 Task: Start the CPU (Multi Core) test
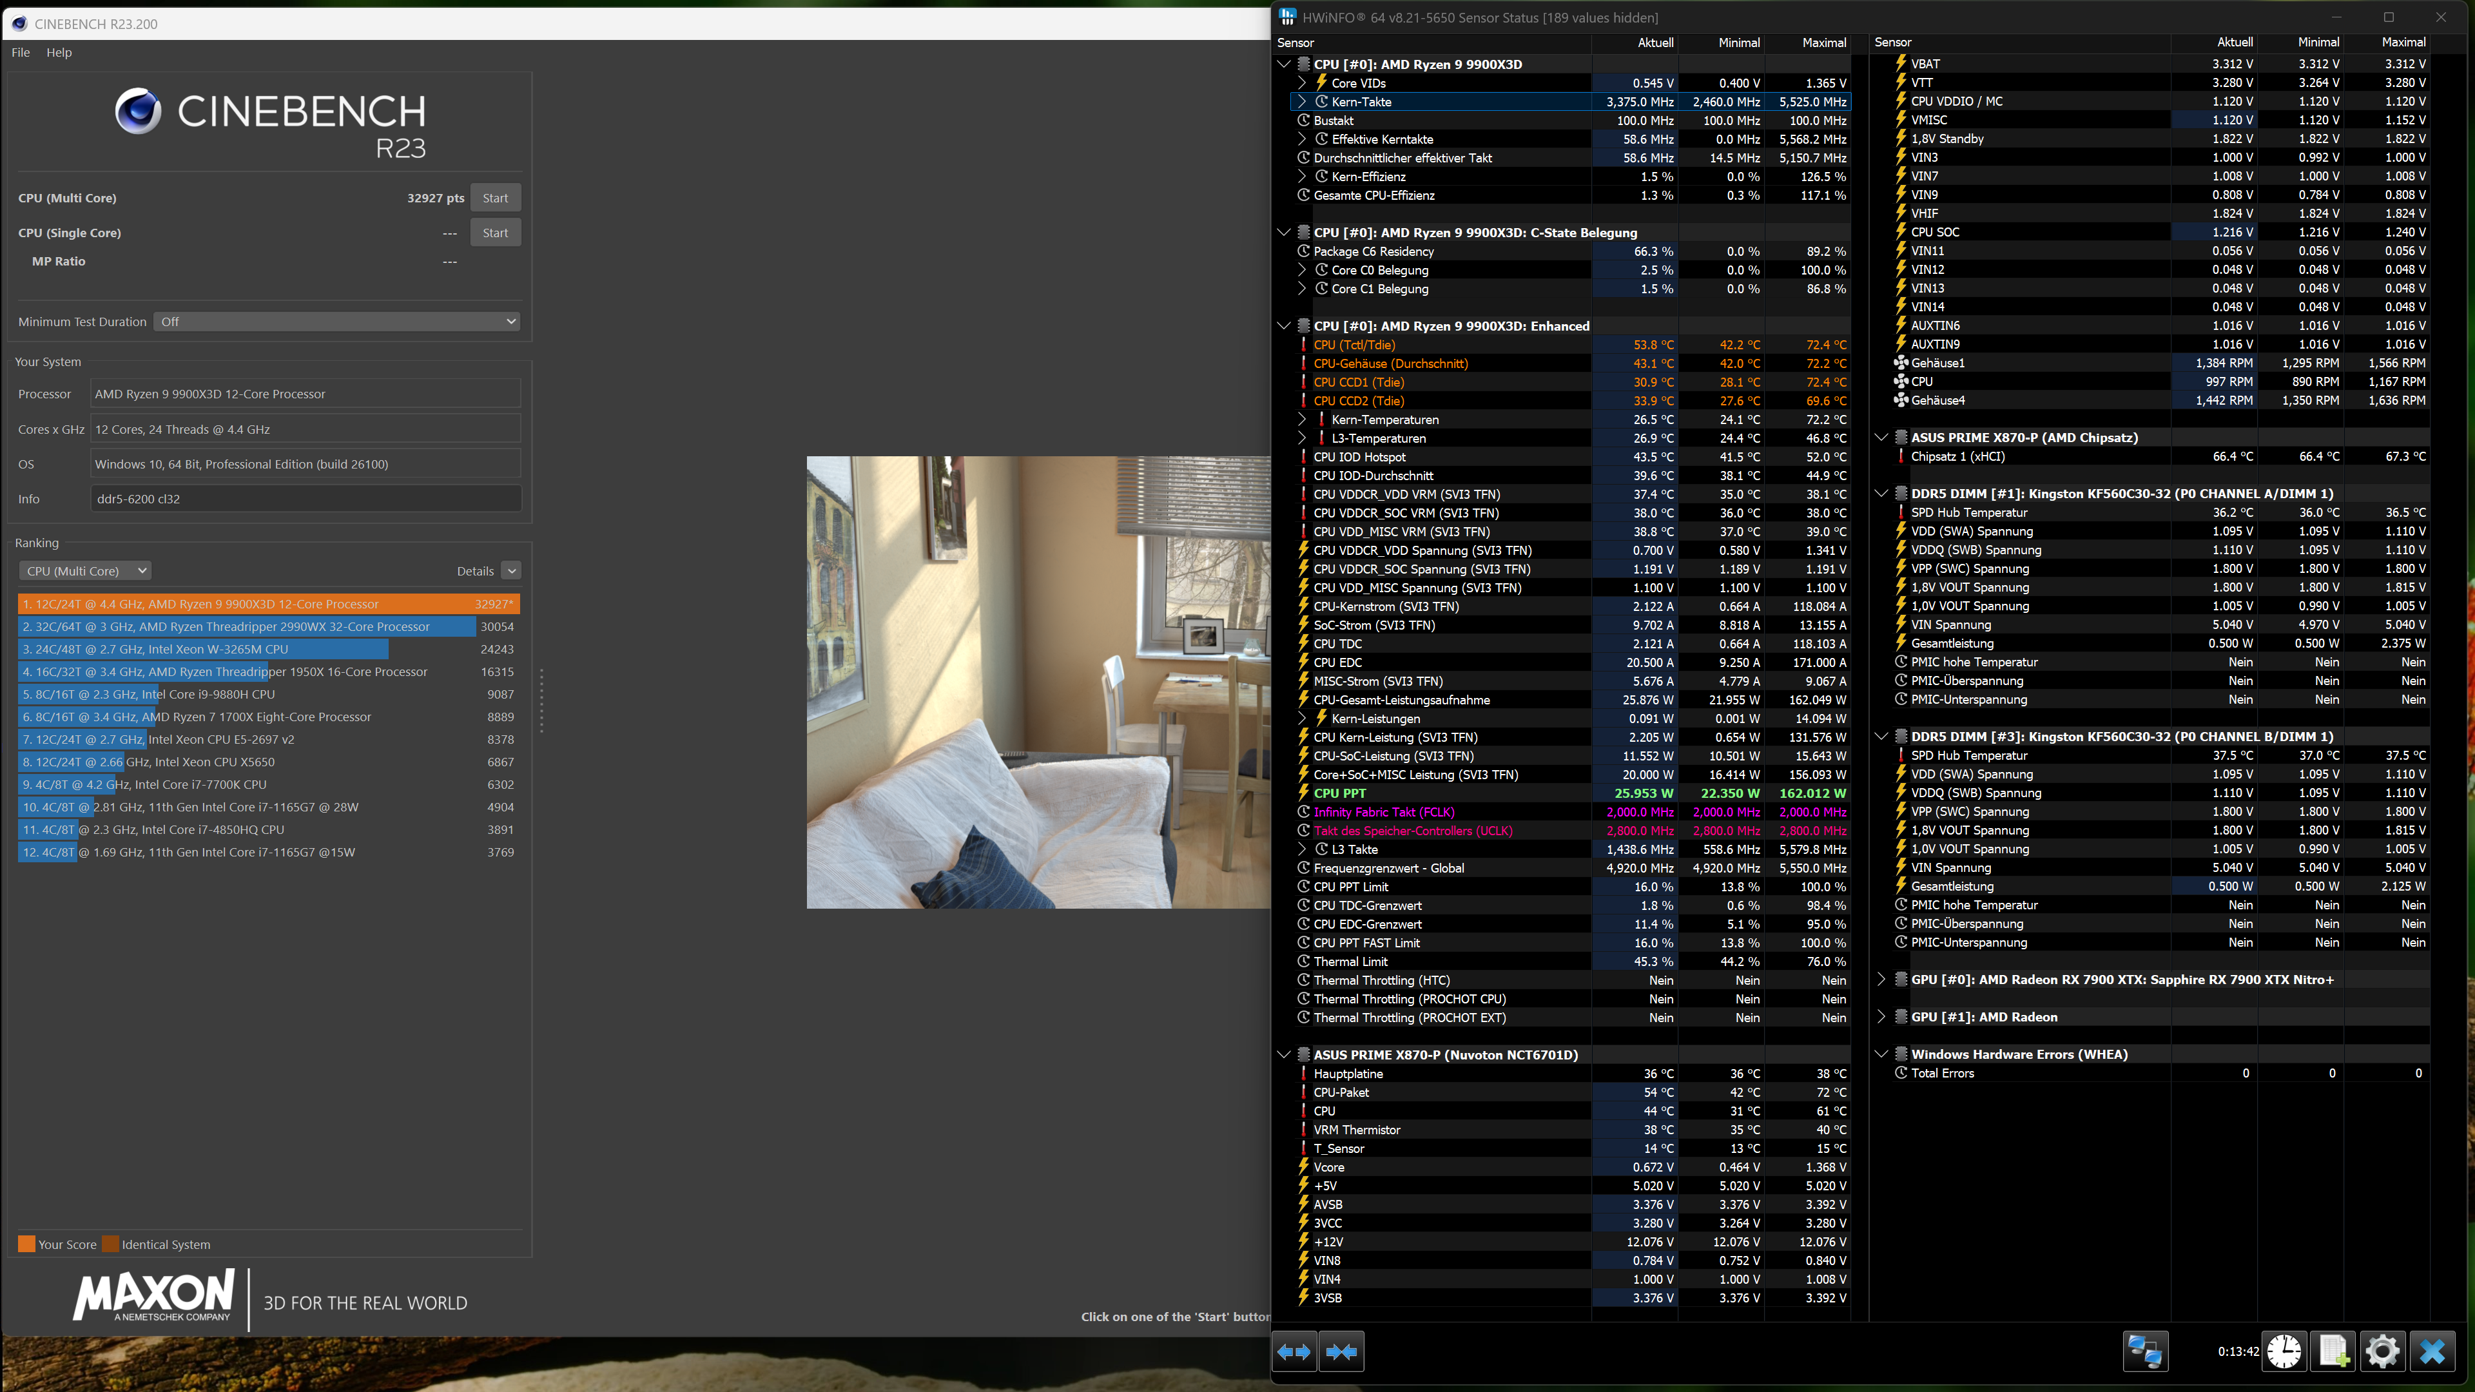tap(495, 198)
